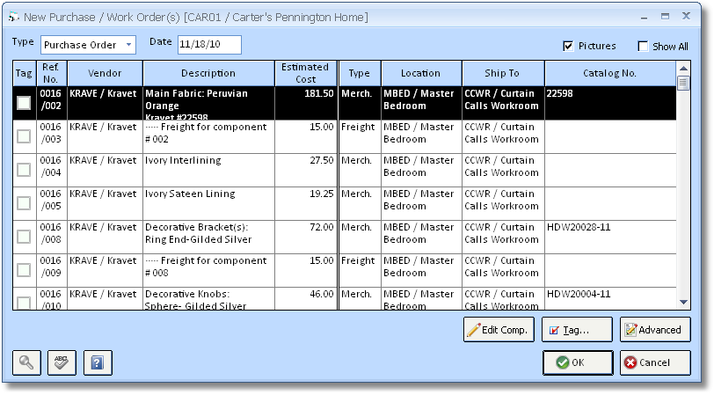The width and height of the screenshot is (714, 395).
Task: Click the Advanced button
Action: coord(655,329)
